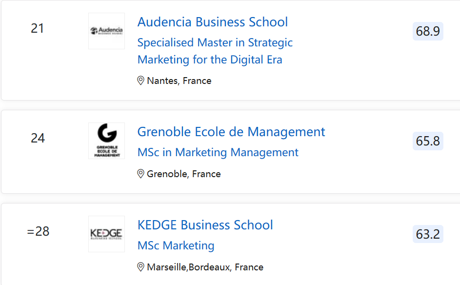
Task: Open the KEDGE Business School link
Action: [x=205, y=225]
